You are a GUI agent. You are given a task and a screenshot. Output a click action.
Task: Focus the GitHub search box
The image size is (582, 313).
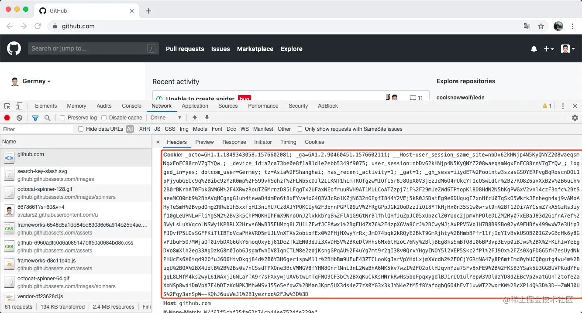93,48
